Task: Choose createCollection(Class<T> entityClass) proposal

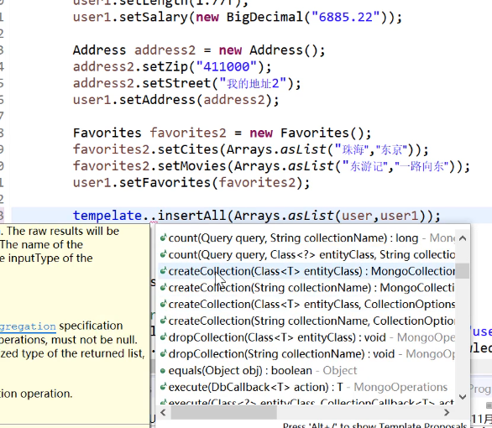Action: (307, 271)
